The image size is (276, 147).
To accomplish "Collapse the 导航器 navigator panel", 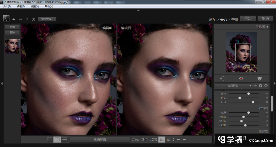I will coord(267,27).
